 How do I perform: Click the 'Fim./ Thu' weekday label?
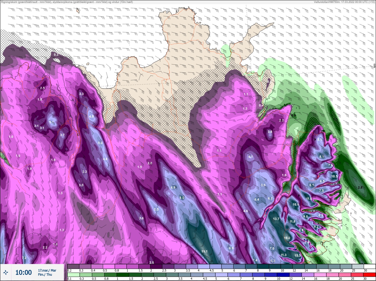click(x=45, y=275)
